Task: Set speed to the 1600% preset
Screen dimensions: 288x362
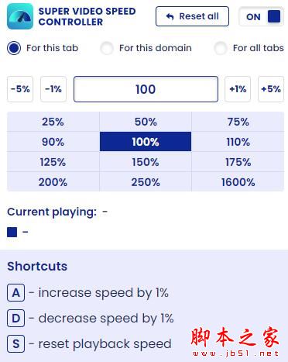Action: point(238,182)
